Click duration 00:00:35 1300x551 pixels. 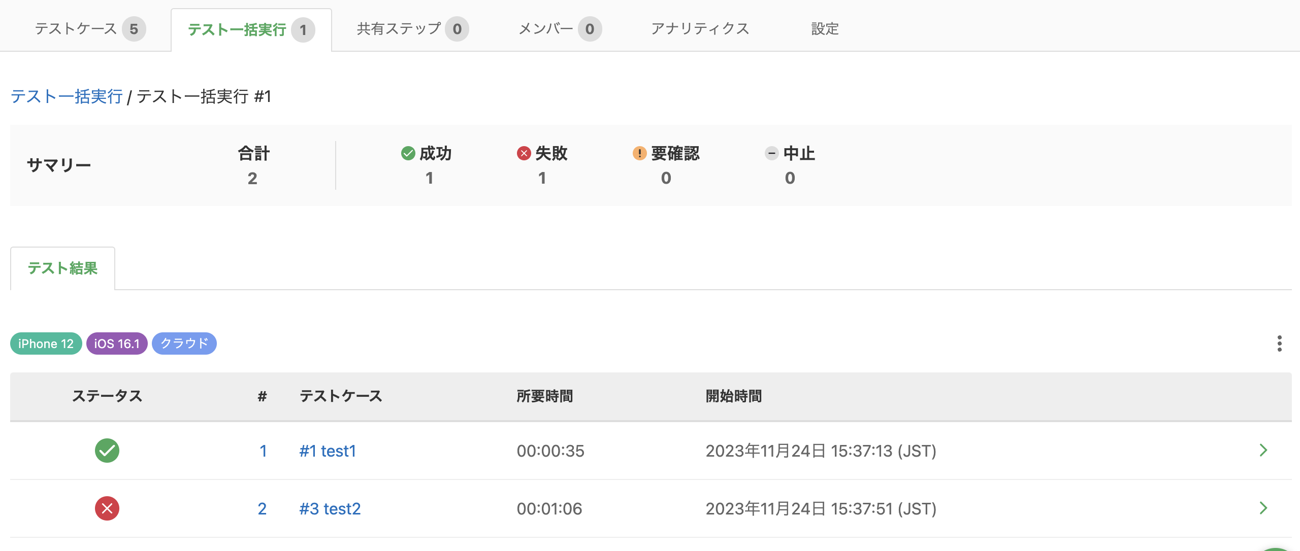[x=550, y=451]
